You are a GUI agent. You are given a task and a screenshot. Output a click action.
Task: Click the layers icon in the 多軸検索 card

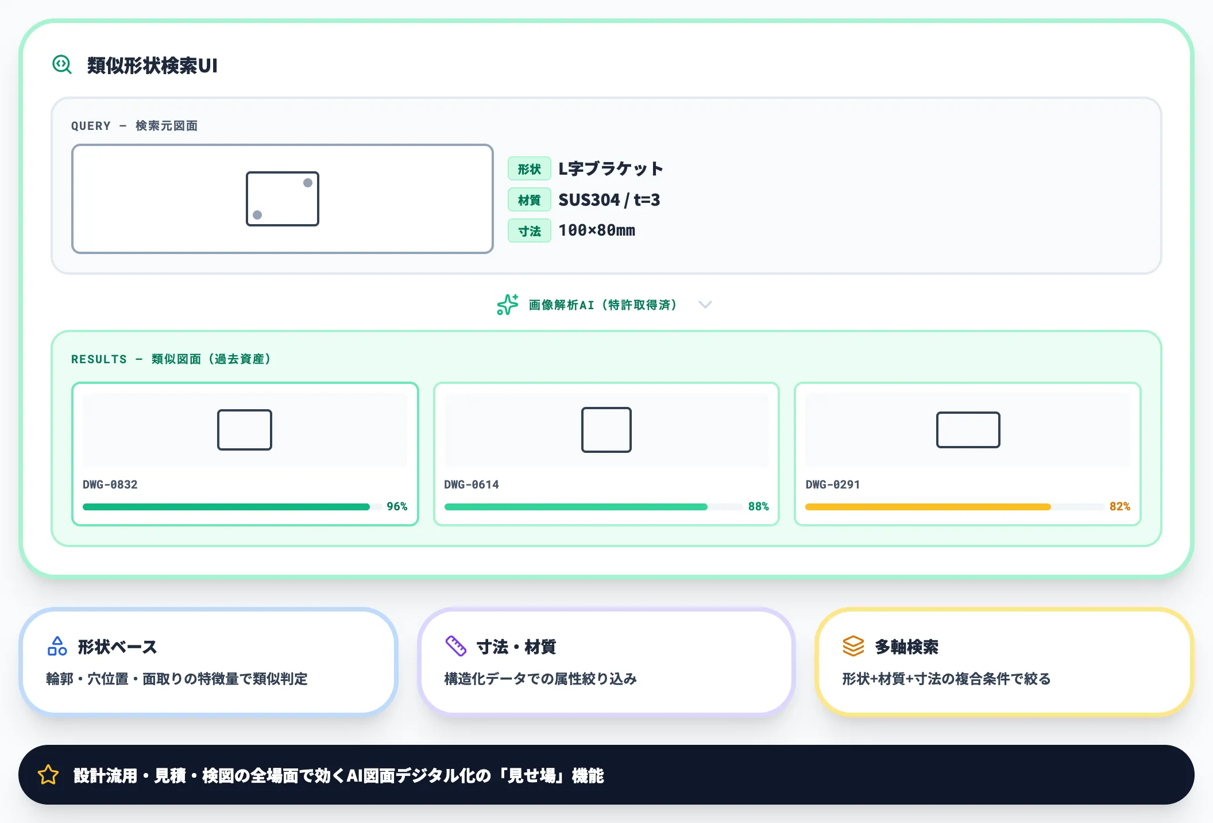coord(854,647)
